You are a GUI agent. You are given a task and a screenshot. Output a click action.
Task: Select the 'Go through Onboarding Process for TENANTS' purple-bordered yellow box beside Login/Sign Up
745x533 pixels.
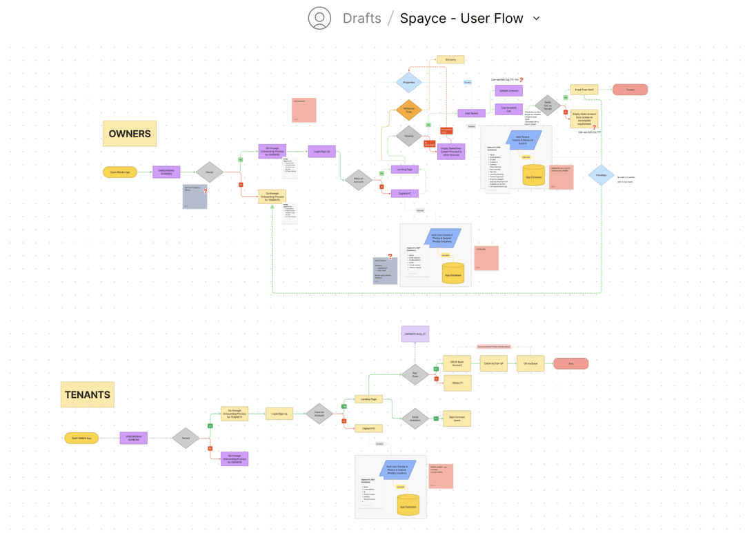[235, 414]
